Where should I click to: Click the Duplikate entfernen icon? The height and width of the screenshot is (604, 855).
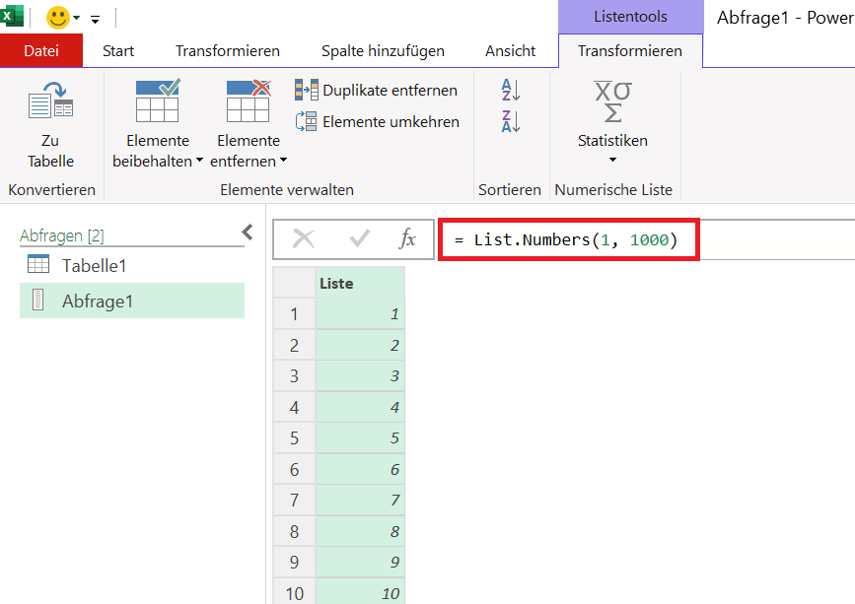coord(307,90)
